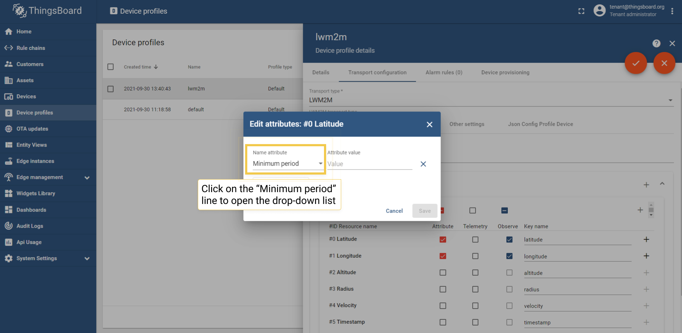682x333 pixels.
Task: Edit the altitude key name field
Action: [577, 273]
